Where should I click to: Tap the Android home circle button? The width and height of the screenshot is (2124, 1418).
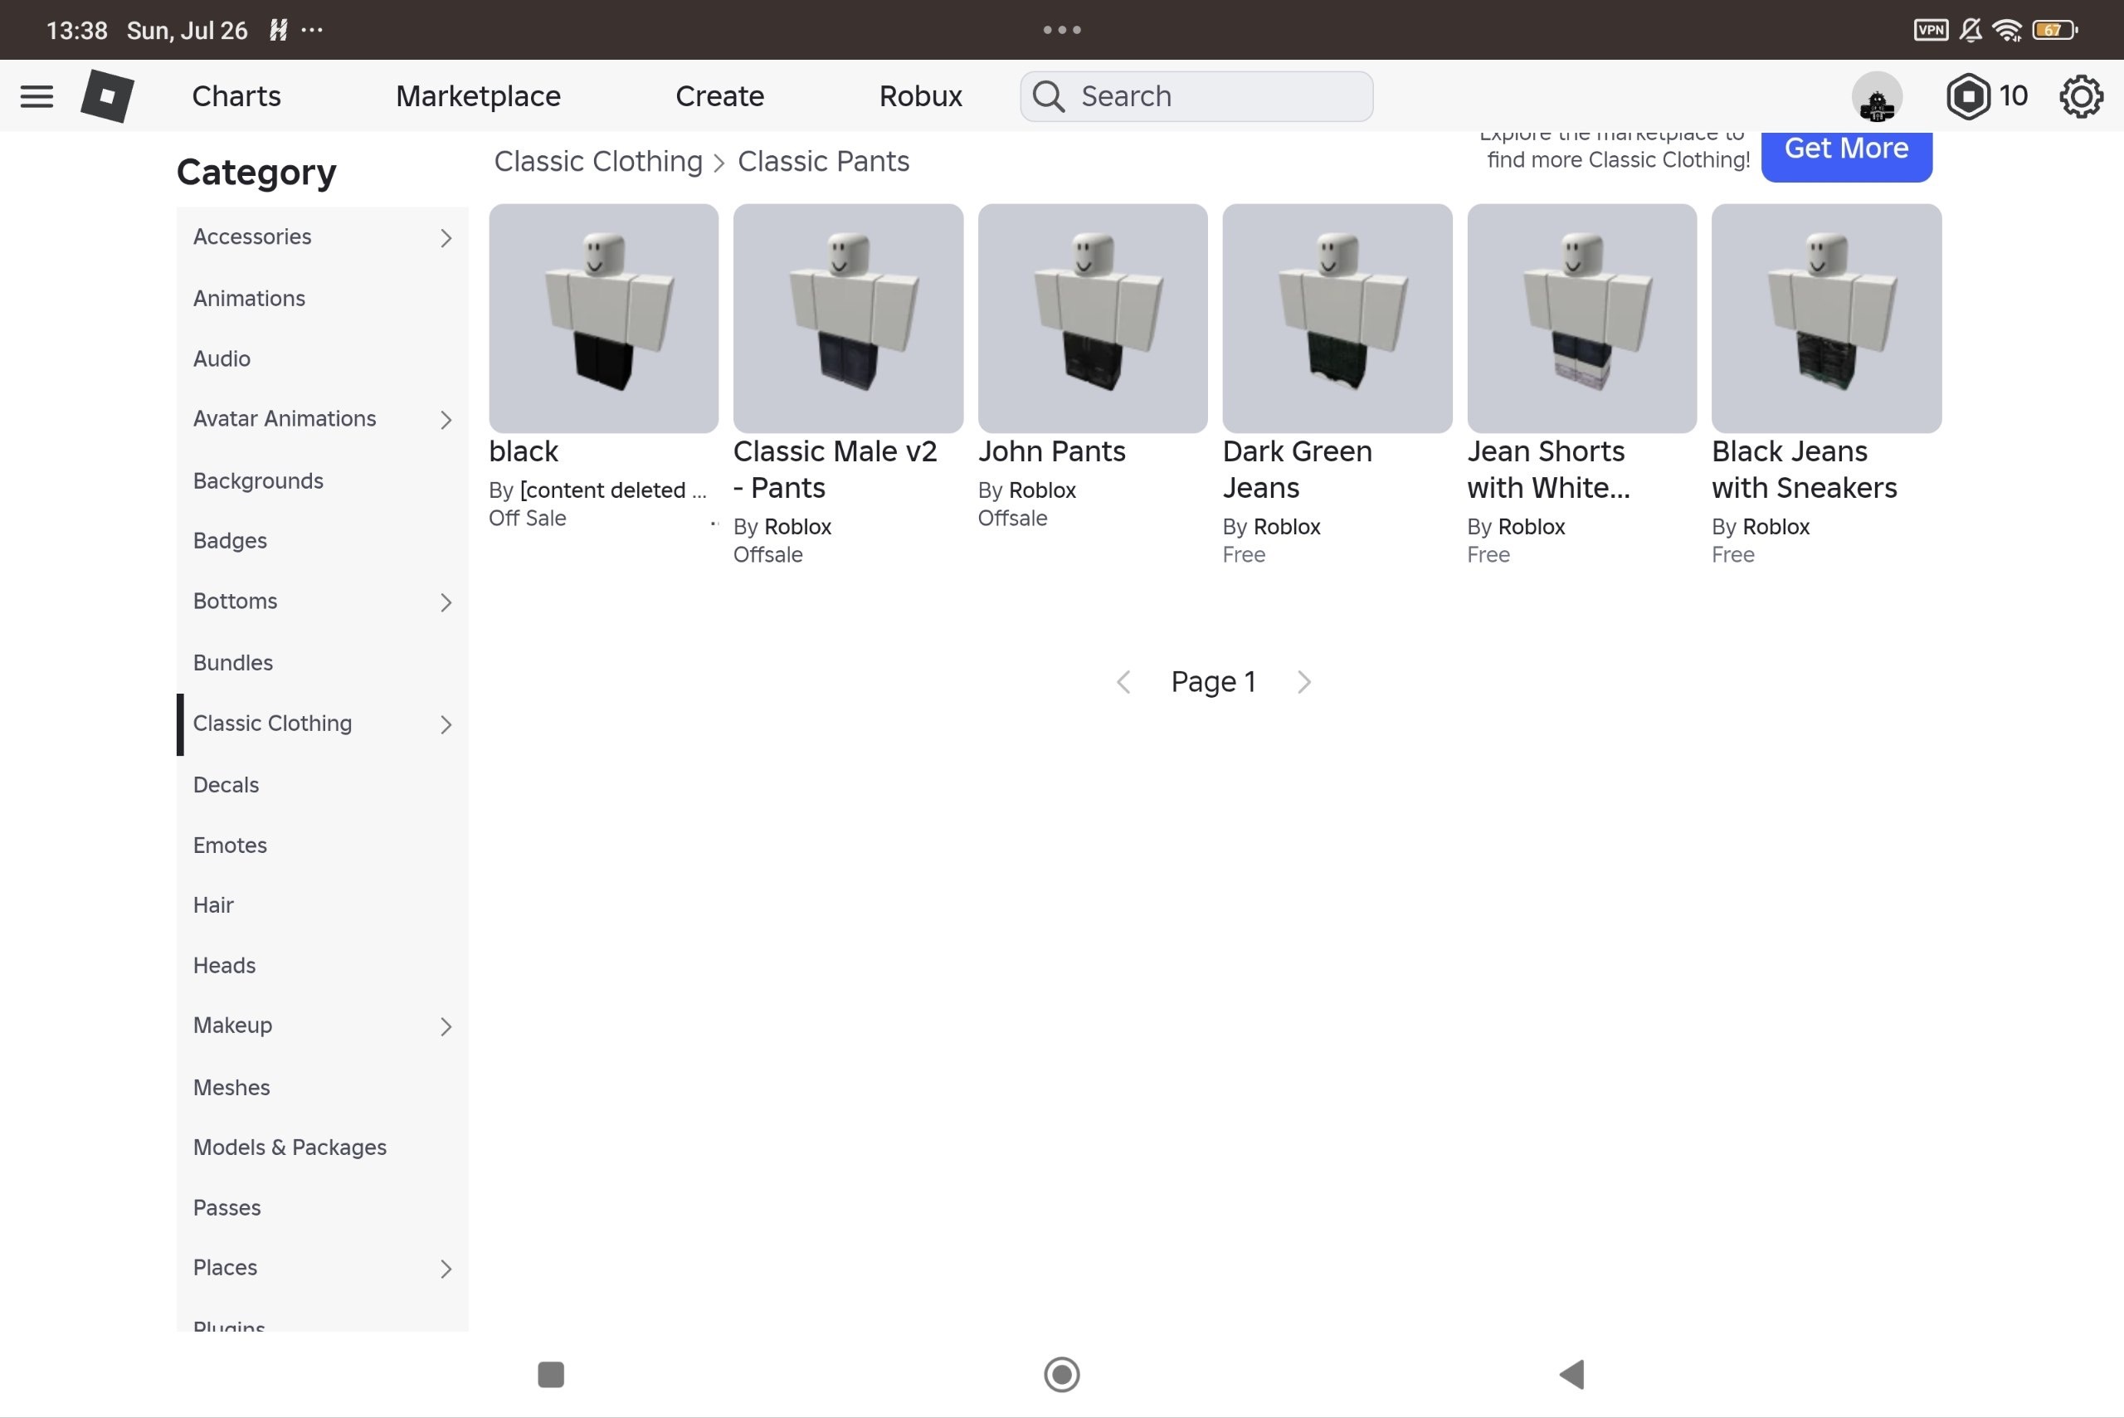(1061, 1374)
